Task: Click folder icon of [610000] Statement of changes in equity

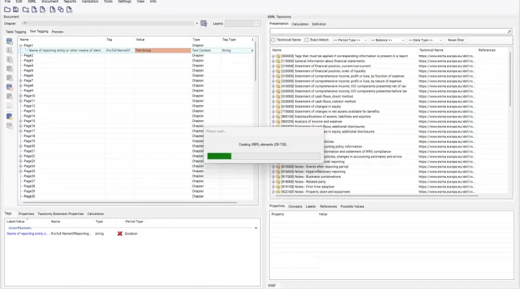Action: (278, 107)
